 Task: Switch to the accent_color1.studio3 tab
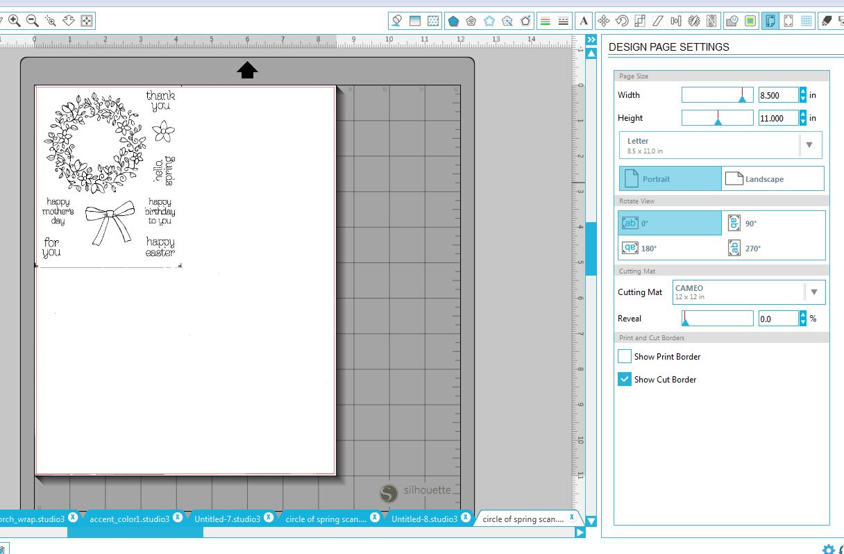(129, 519)
